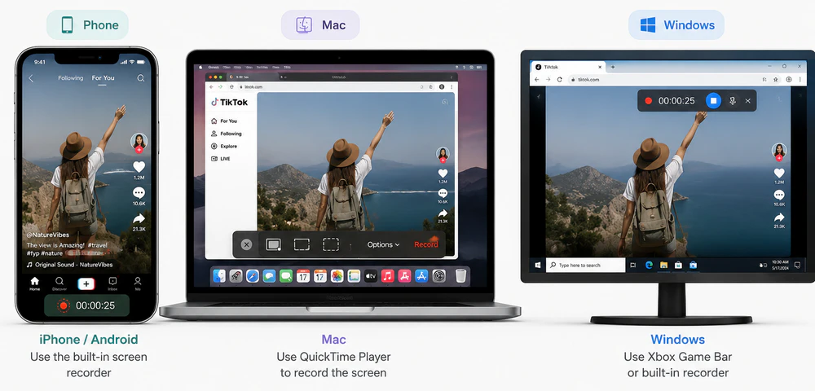Tap the plus create button in phone nav bar

click(x=86, y=283)
